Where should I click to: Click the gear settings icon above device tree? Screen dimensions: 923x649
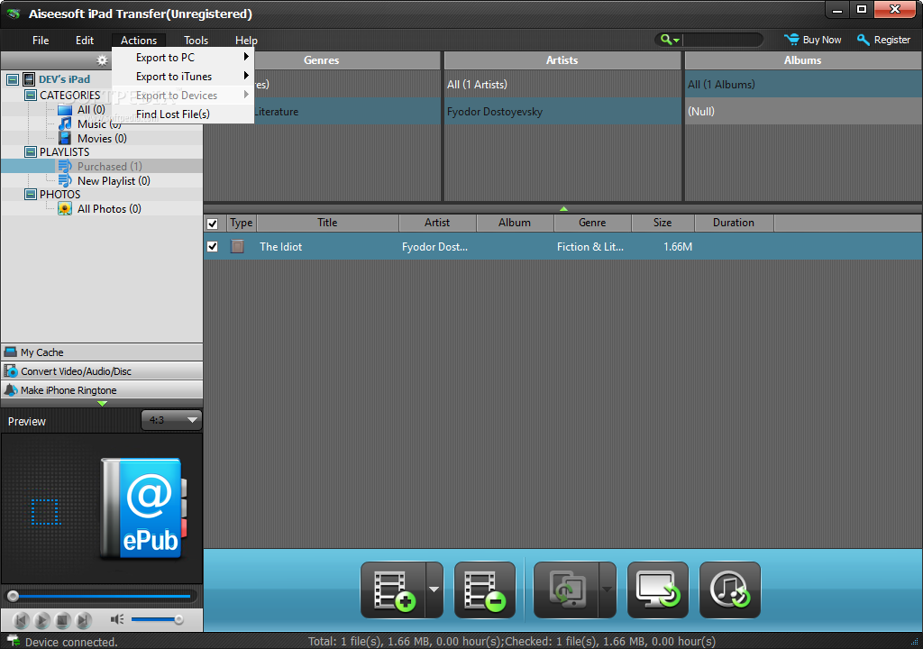tap(103, 60)
